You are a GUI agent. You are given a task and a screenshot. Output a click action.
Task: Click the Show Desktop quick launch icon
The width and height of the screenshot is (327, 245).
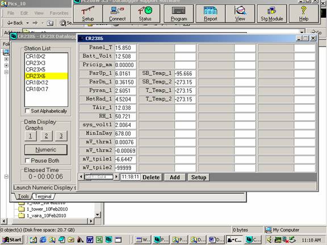[x=33, y=240]
